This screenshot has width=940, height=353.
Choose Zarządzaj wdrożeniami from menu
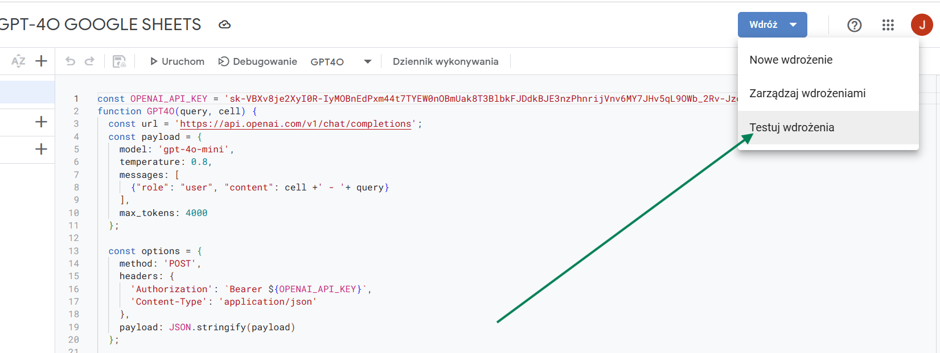coord(807,93)
